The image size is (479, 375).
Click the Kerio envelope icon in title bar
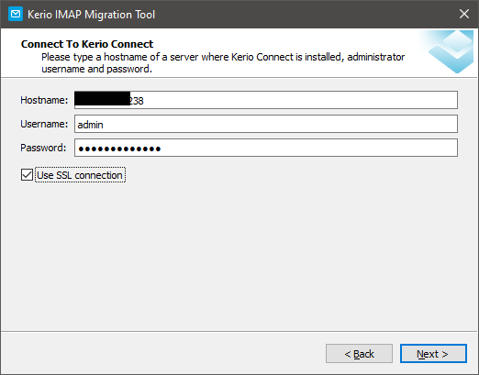point(16,14)
